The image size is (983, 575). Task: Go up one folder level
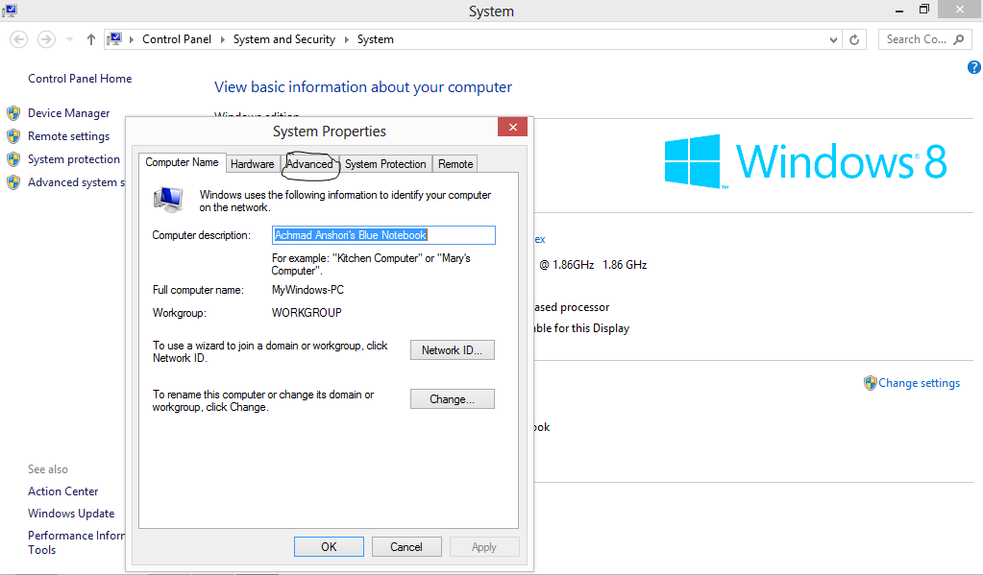[91, 39]
